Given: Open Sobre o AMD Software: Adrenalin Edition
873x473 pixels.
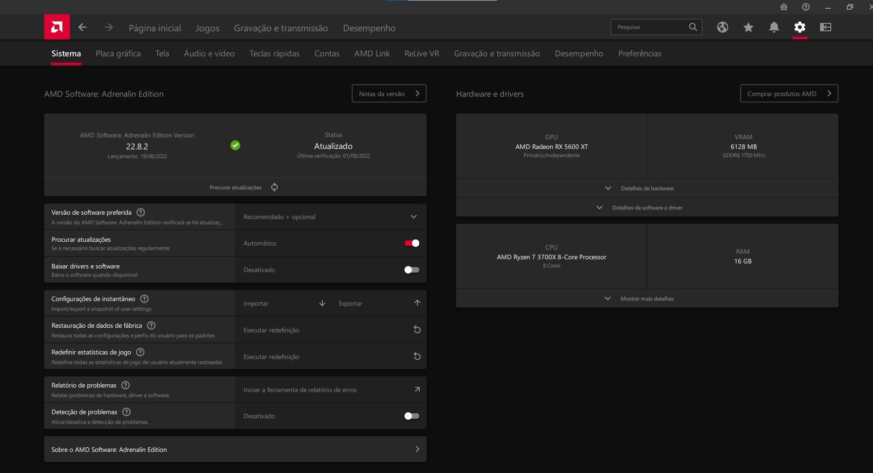Looking at the screenshot, I should [235, 450].
